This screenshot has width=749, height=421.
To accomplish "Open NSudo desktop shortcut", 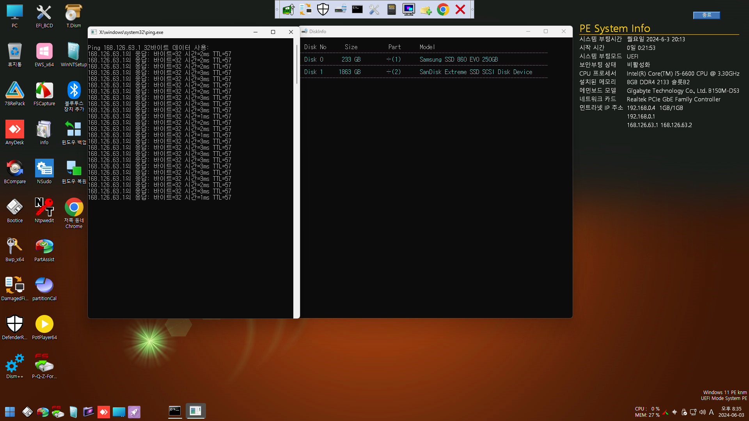I will tap(44, 172).
